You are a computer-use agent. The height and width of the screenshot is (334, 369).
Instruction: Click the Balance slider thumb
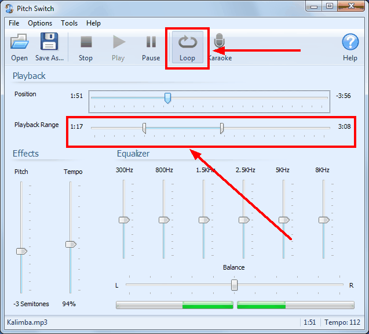tap(234, 285)
